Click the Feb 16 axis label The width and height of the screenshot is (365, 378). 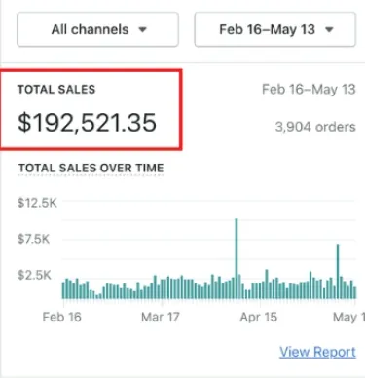[x=62, y=317]
